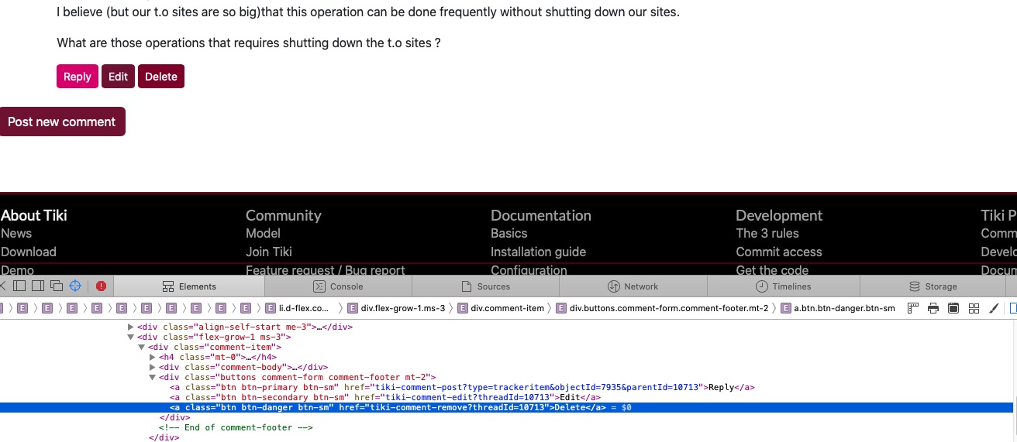Open the red error indicator in the inspector toolbar
Screen dimensions: 1017x442
pyautogui.click(x=101, y=286)
